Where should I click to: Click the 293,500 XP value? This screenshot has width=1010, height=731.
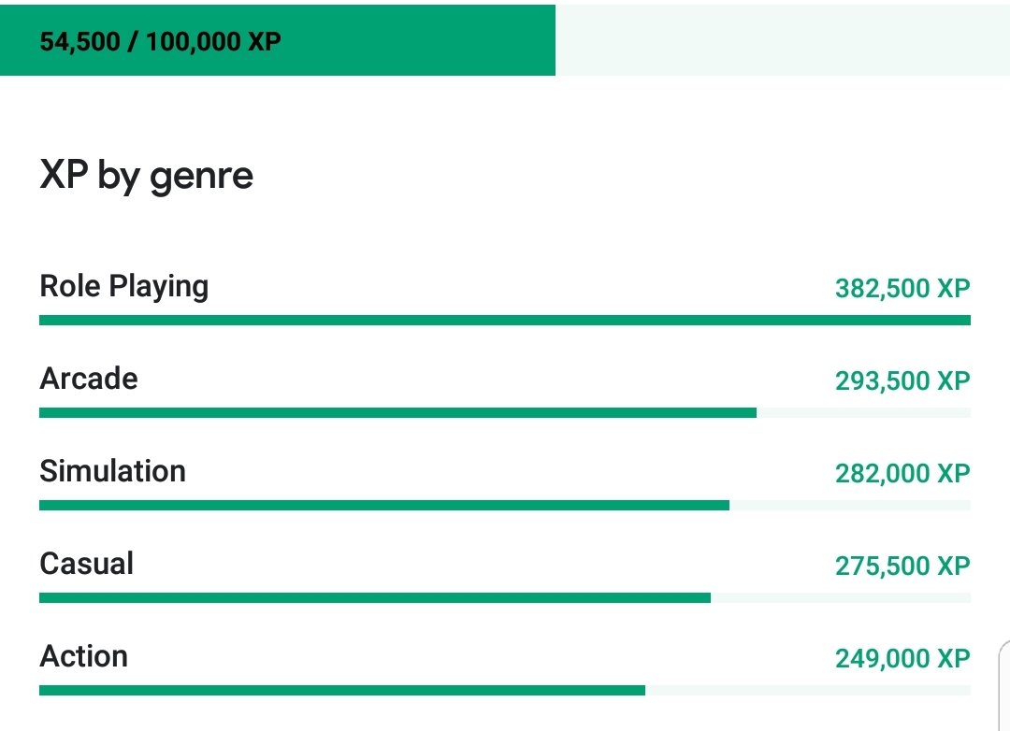click(x=902, y=380)
